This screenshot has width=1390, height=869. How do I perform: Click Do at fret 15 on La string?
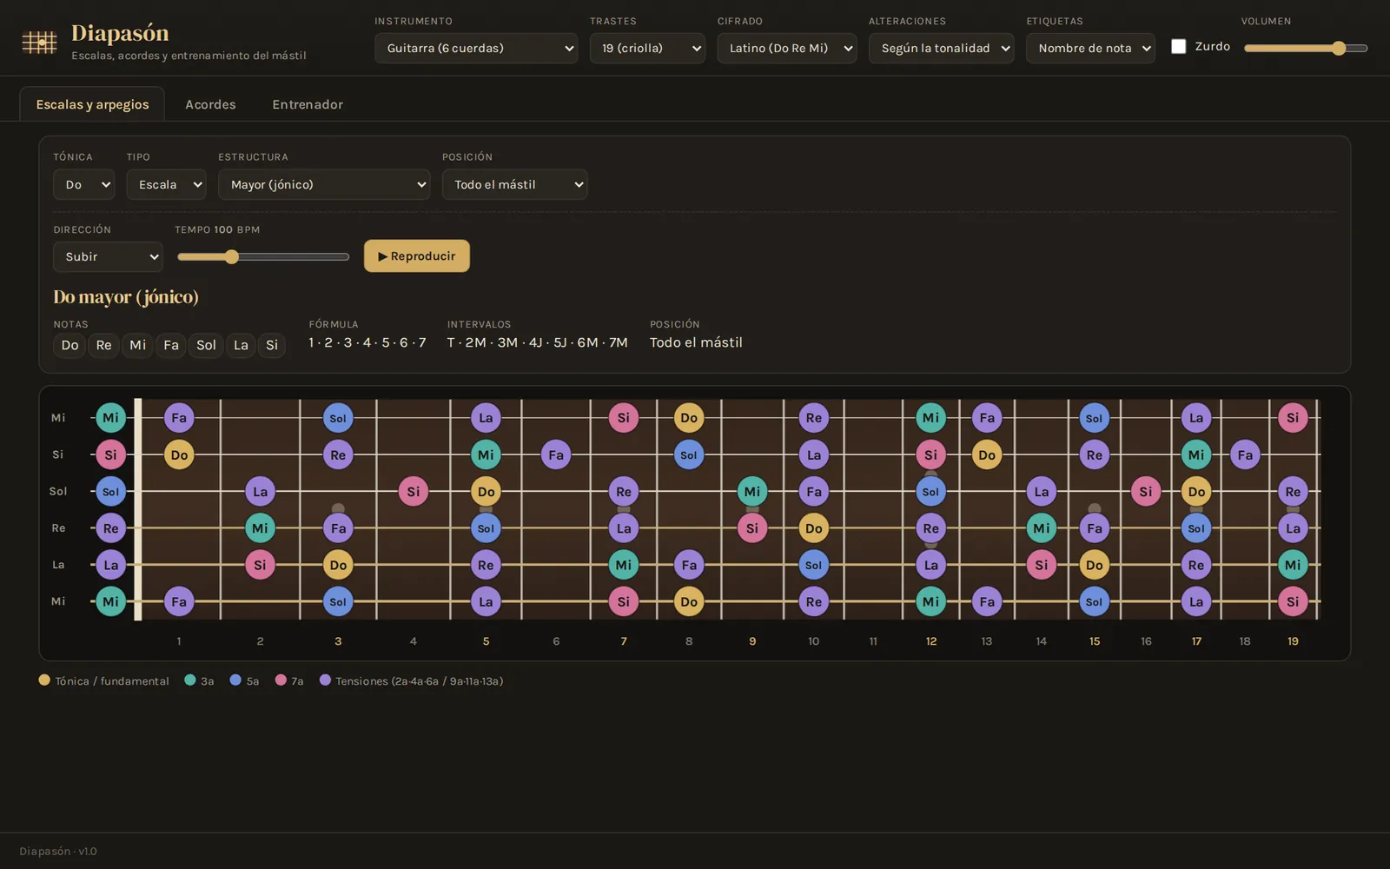(x=1095, y=565)
